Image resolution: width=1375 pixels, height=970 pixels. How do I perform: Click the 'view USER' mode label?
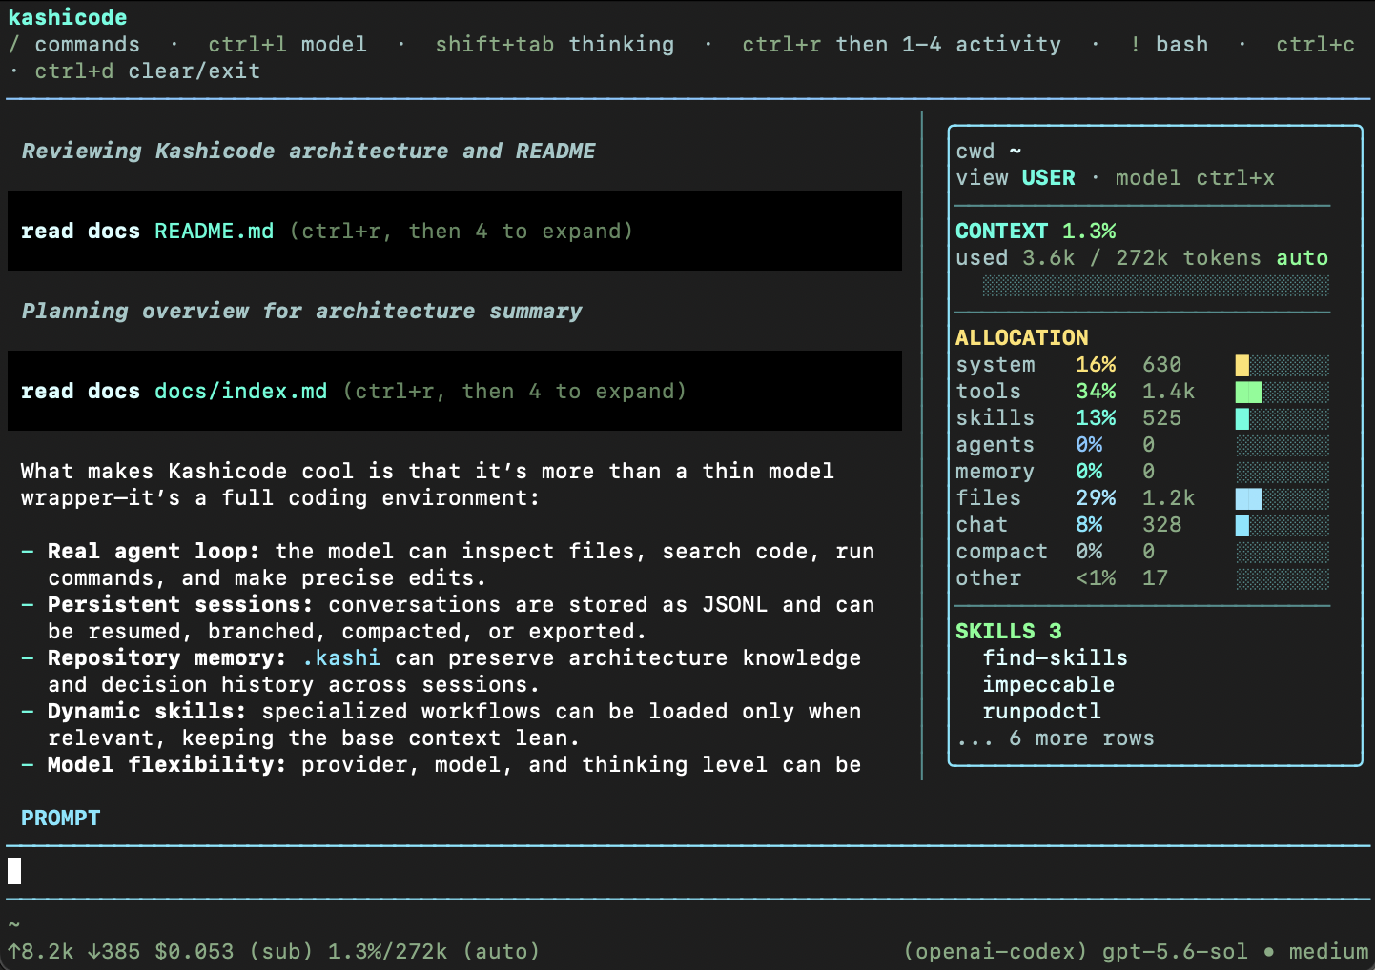(x=1016, y=177)
